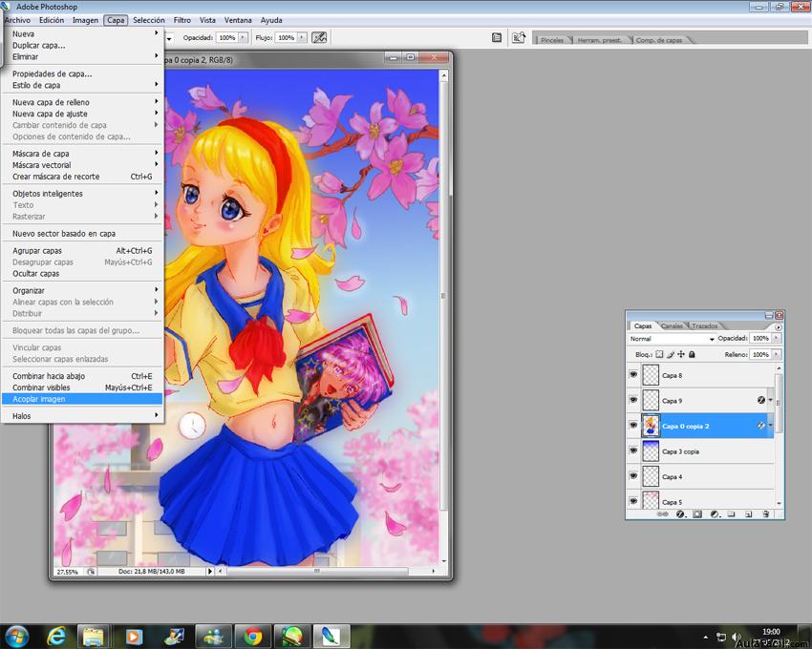The height and width of the screenshot is (649, 812).
Task: Open the Comp. de capas tab
Action: click(x=659, y=40)
